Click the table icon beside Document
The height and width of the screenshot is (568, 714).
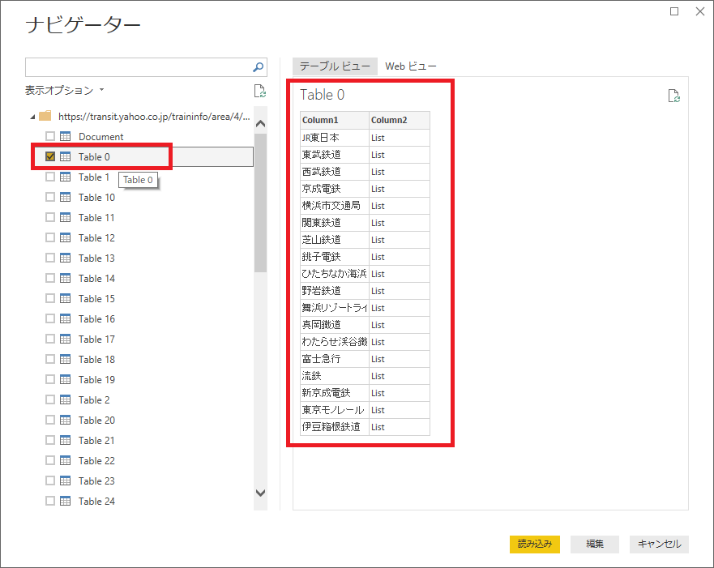click(66, 137)
